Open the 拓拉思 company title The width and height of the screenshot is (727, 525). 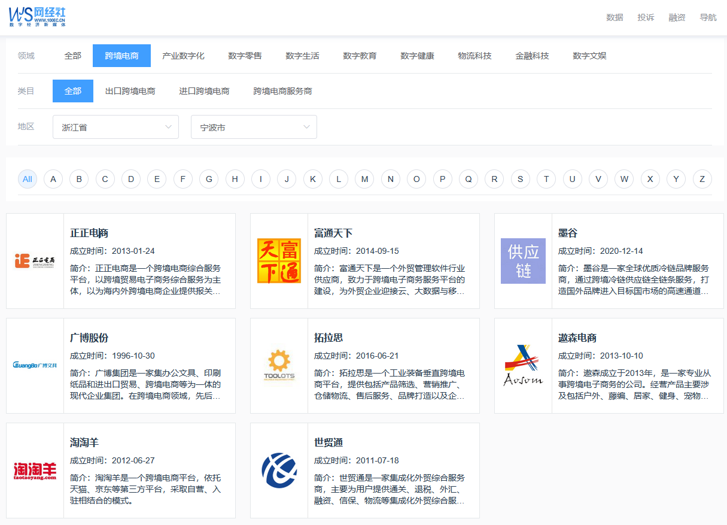click(x=328, y=338)
